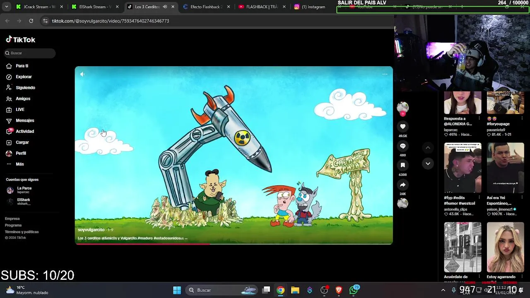Switch to the Instagram tab
This screenshot has width=530, height=298.
(x=313, y=7)
